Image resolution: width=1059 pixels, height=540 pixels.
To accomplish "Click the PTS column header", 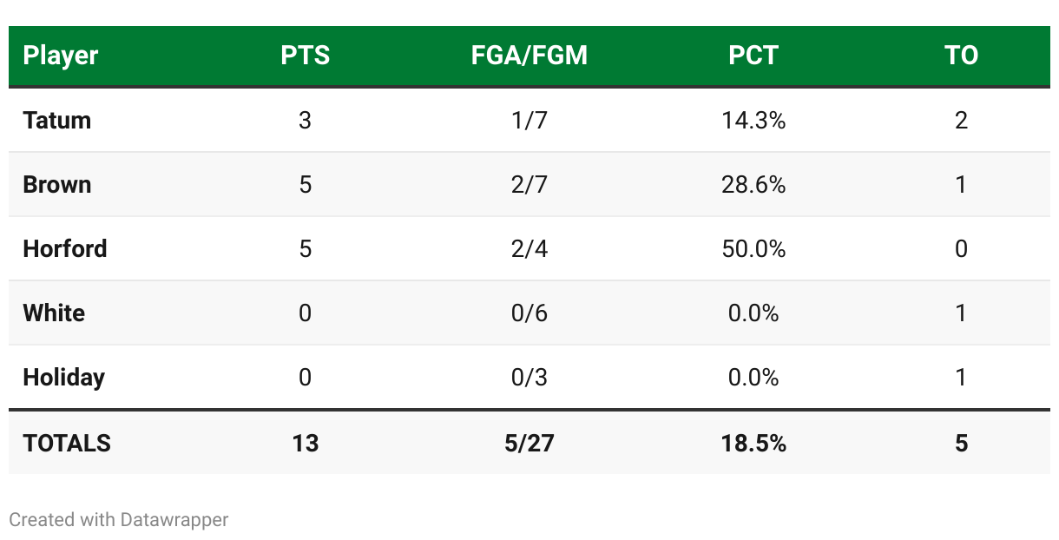I will click(305, 56).
